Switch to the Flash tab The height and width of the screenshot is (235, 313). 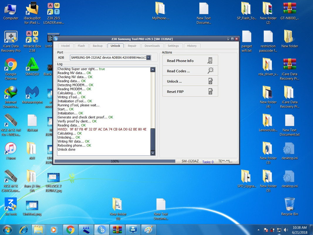coord(81,46)
